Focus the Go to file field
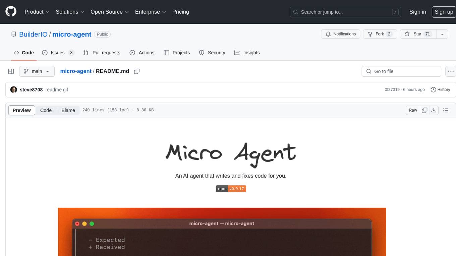 [401, 71]
